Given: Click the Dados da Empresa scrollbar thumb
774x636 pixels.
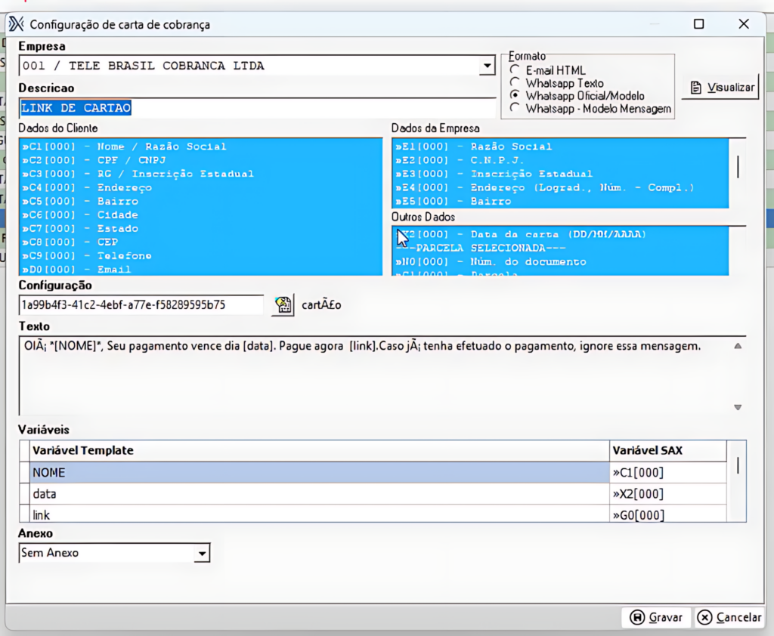Looking at the screenshot, I should pyautogui.click(x=738, y=167).
